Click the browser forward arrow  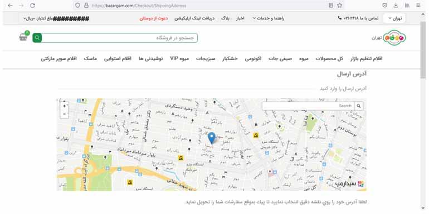coord(21,6)
